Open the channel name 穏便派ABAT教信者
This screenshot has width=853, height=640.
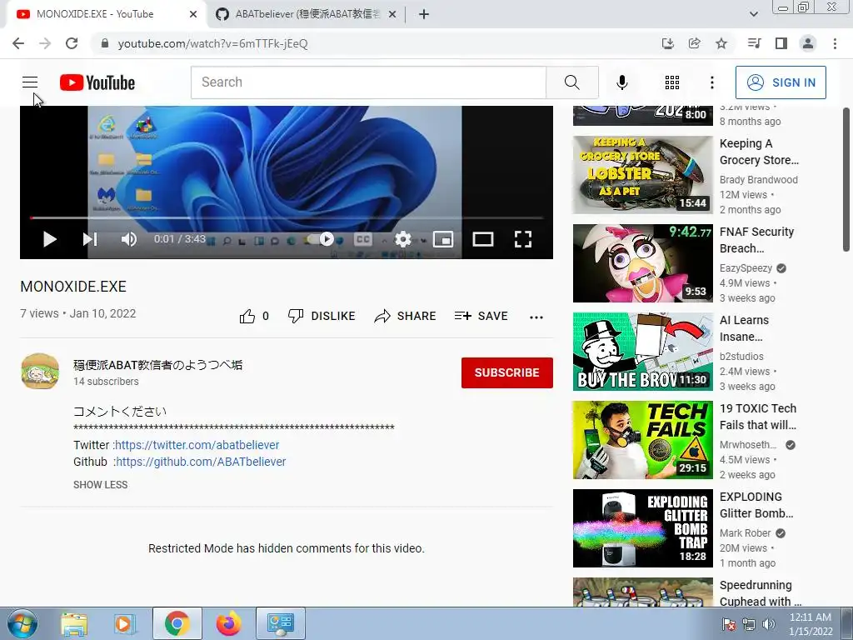[x=157, y=365]
